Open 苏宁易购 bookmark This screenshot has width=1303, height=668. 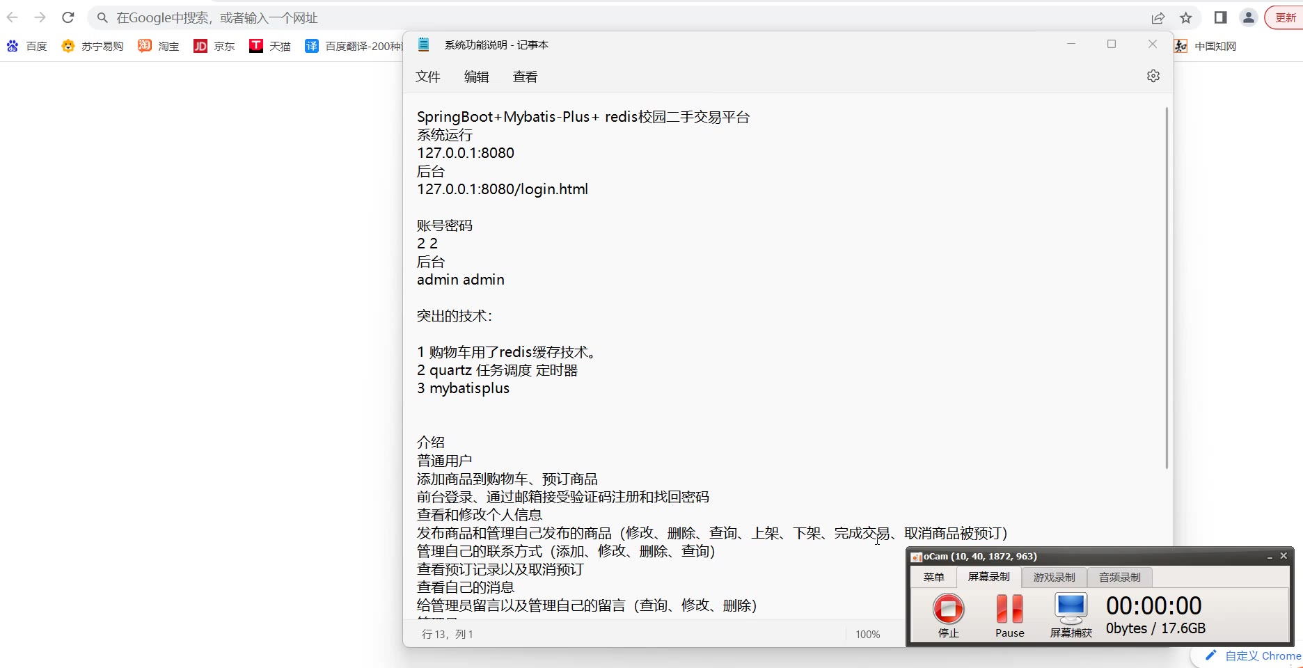[x=93, y=46]
